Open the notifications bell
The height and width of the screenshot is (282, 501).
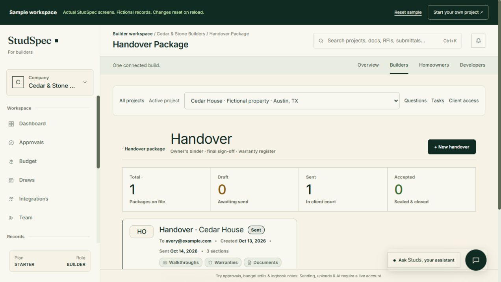tap(478, 41)
